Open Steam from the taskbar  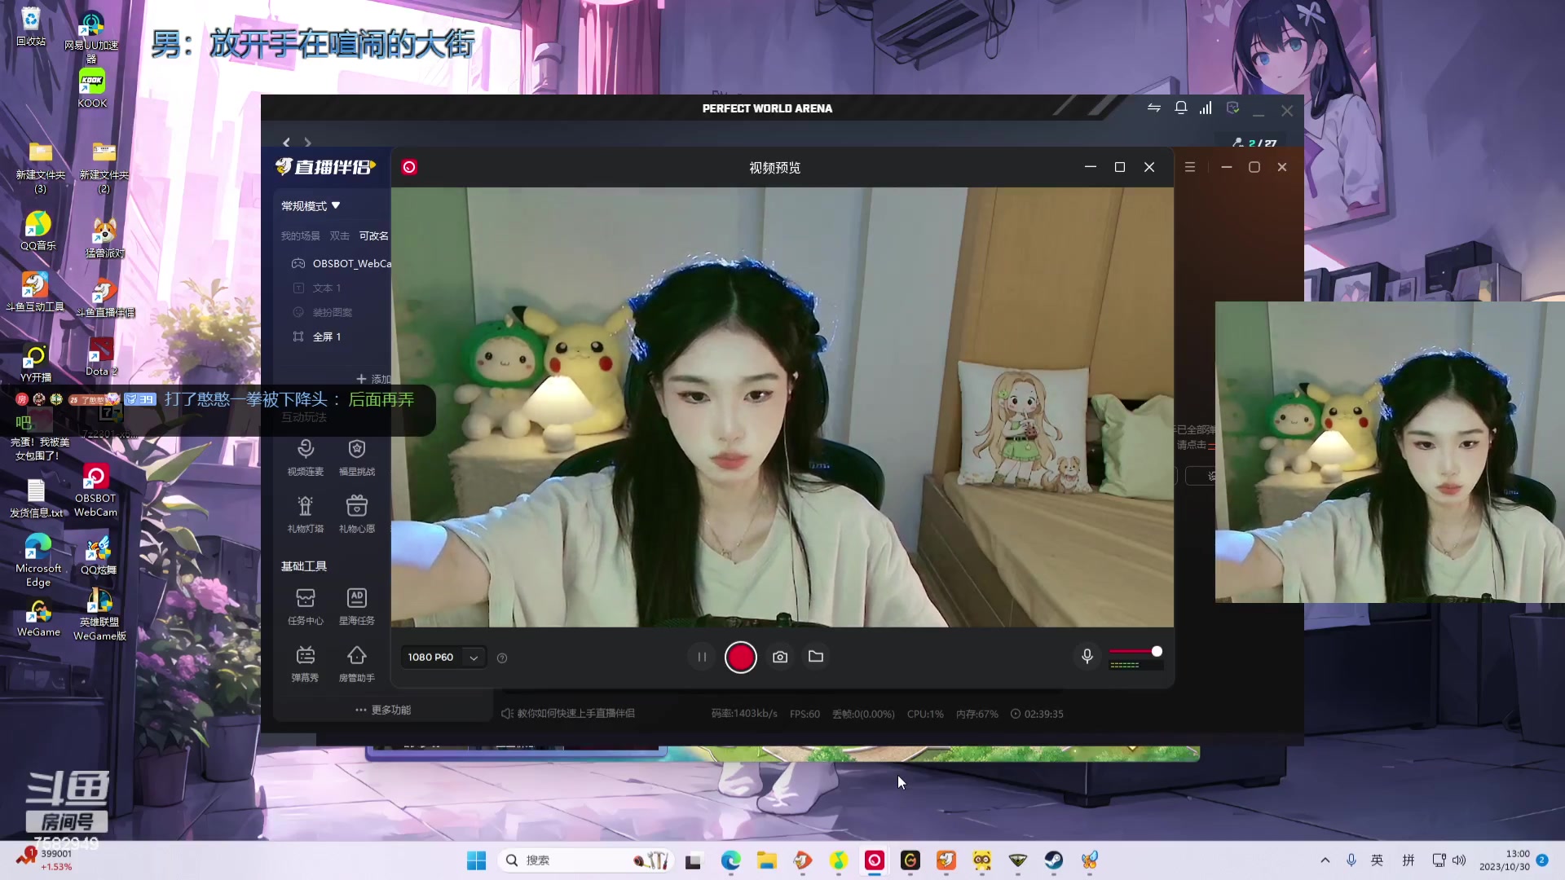(1053, 860)
